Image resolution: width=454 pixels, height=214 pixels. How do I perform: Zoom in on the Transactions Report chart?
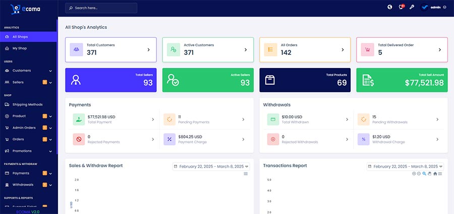414,174
